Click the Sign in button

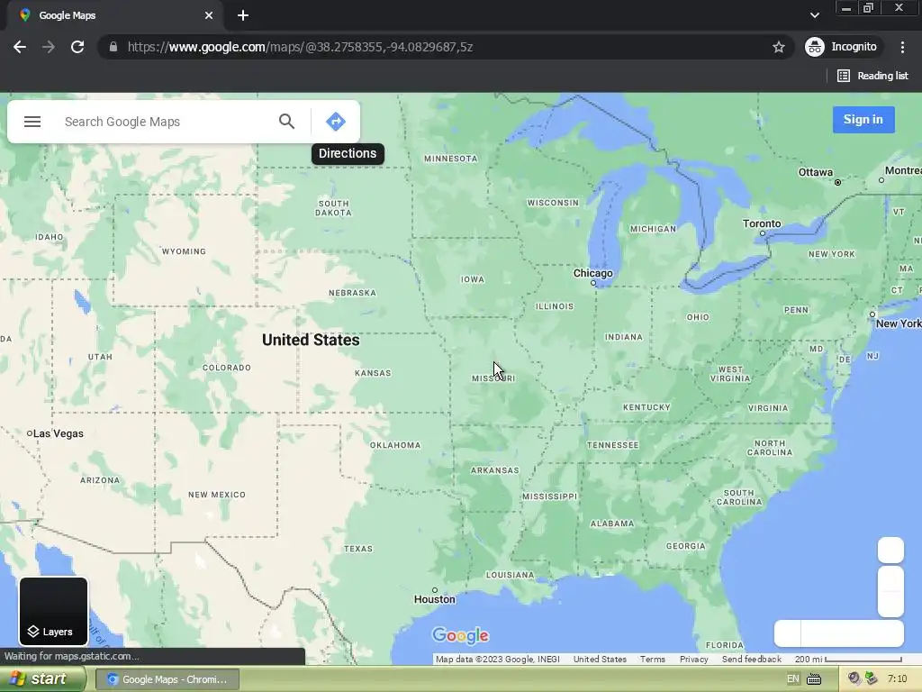pos(863,120)
